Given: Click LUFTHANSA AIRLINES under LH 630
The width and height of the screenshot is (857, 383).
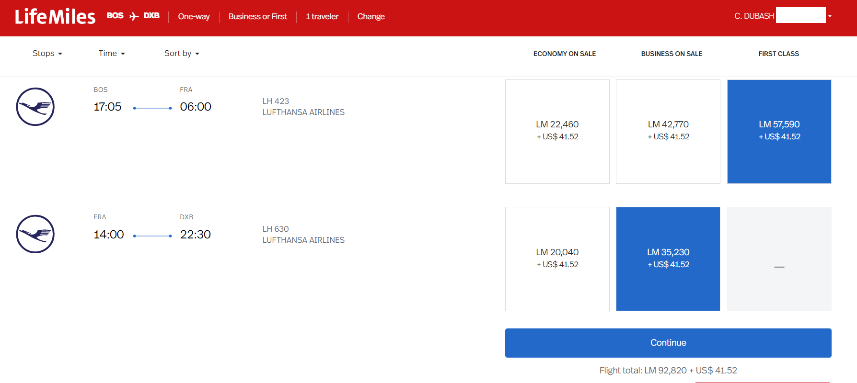Looking at the screenshot, I should (x=303, y=240).
